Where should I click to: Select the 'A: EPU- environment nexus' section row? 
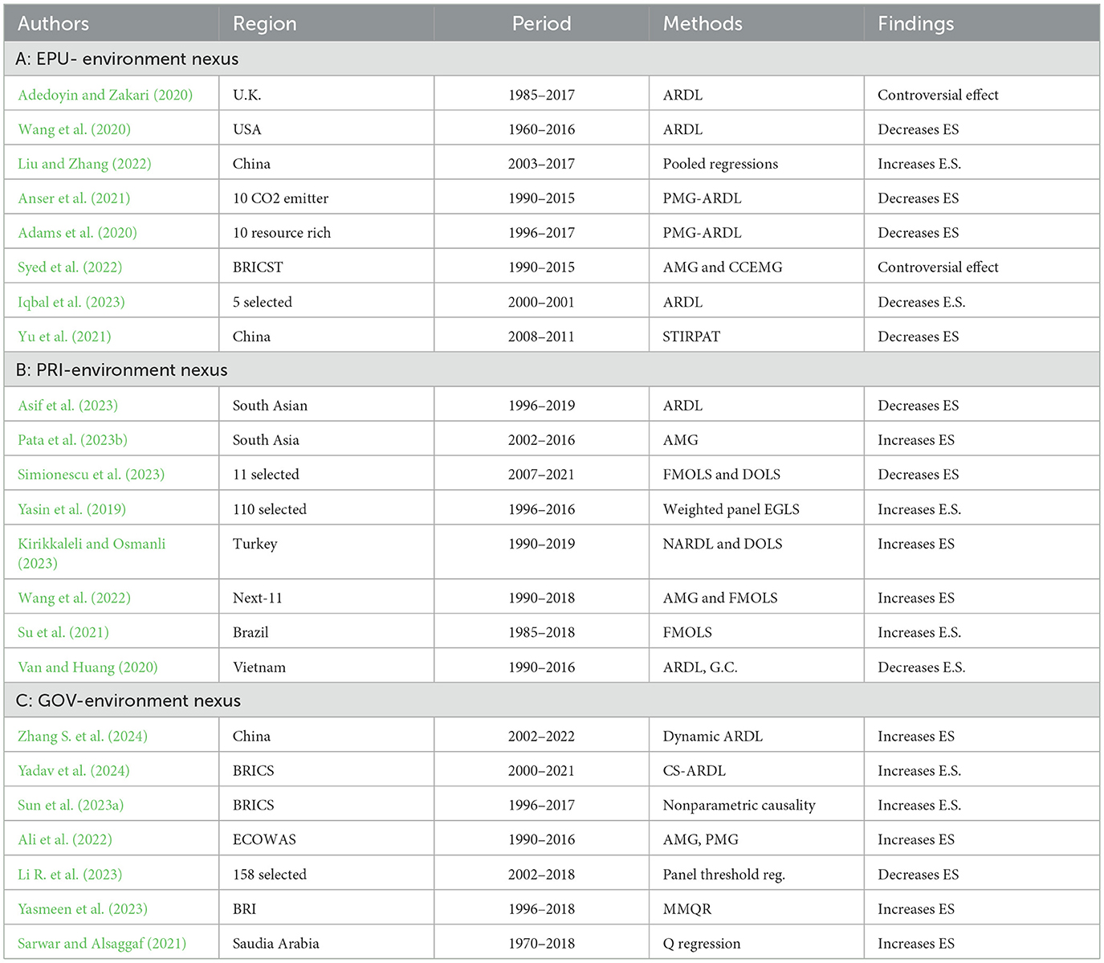[x=127, y=59]
